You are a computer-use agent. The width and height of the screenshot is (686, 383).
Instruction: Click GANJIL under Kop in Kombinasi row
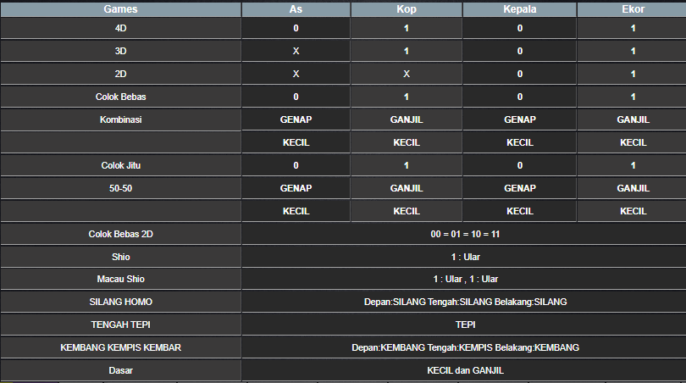pos(407,119)
